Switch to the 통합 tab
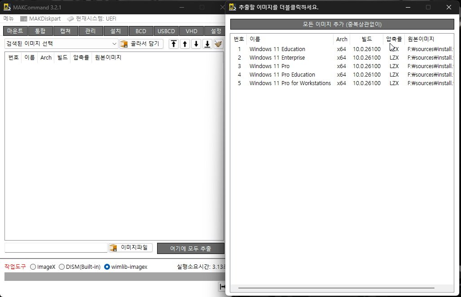The height and width of the screenshot is (297, 461). click(x=40, y=31)
